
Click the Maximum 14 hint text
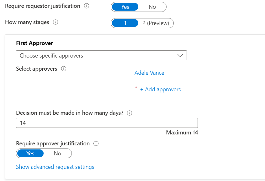pyautogui.click(x=182, y=133)
